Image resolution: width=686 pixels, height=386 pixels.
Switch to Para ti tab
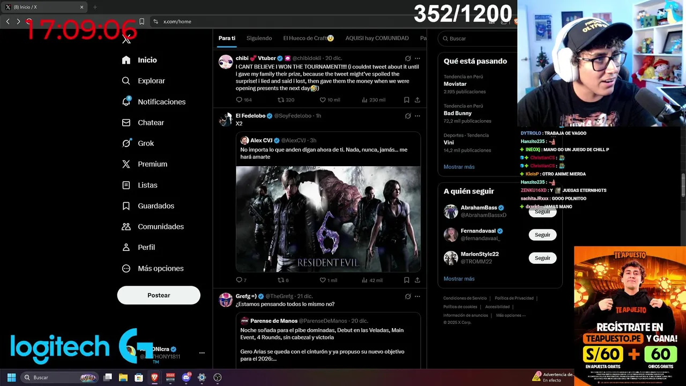[x=227, y=38]
